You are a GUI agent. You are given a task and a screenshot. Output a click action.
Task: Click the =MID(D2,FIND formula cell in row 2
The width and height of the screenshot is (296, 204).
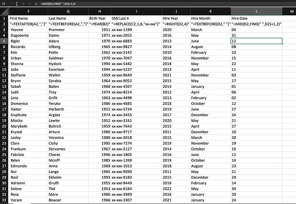pos(257,24)
